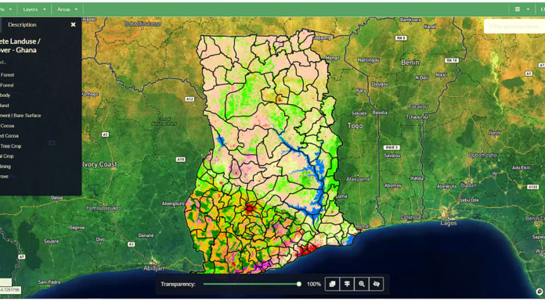
Task: Select the Settlement / Bare Surface legend entry
Action: [x=20, y=116]
